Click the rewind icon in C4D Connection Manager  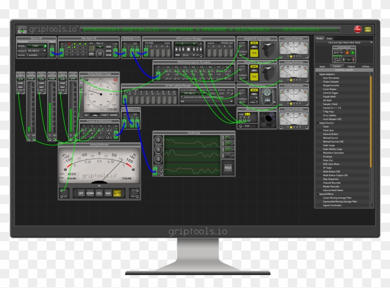tap(176, 49)
